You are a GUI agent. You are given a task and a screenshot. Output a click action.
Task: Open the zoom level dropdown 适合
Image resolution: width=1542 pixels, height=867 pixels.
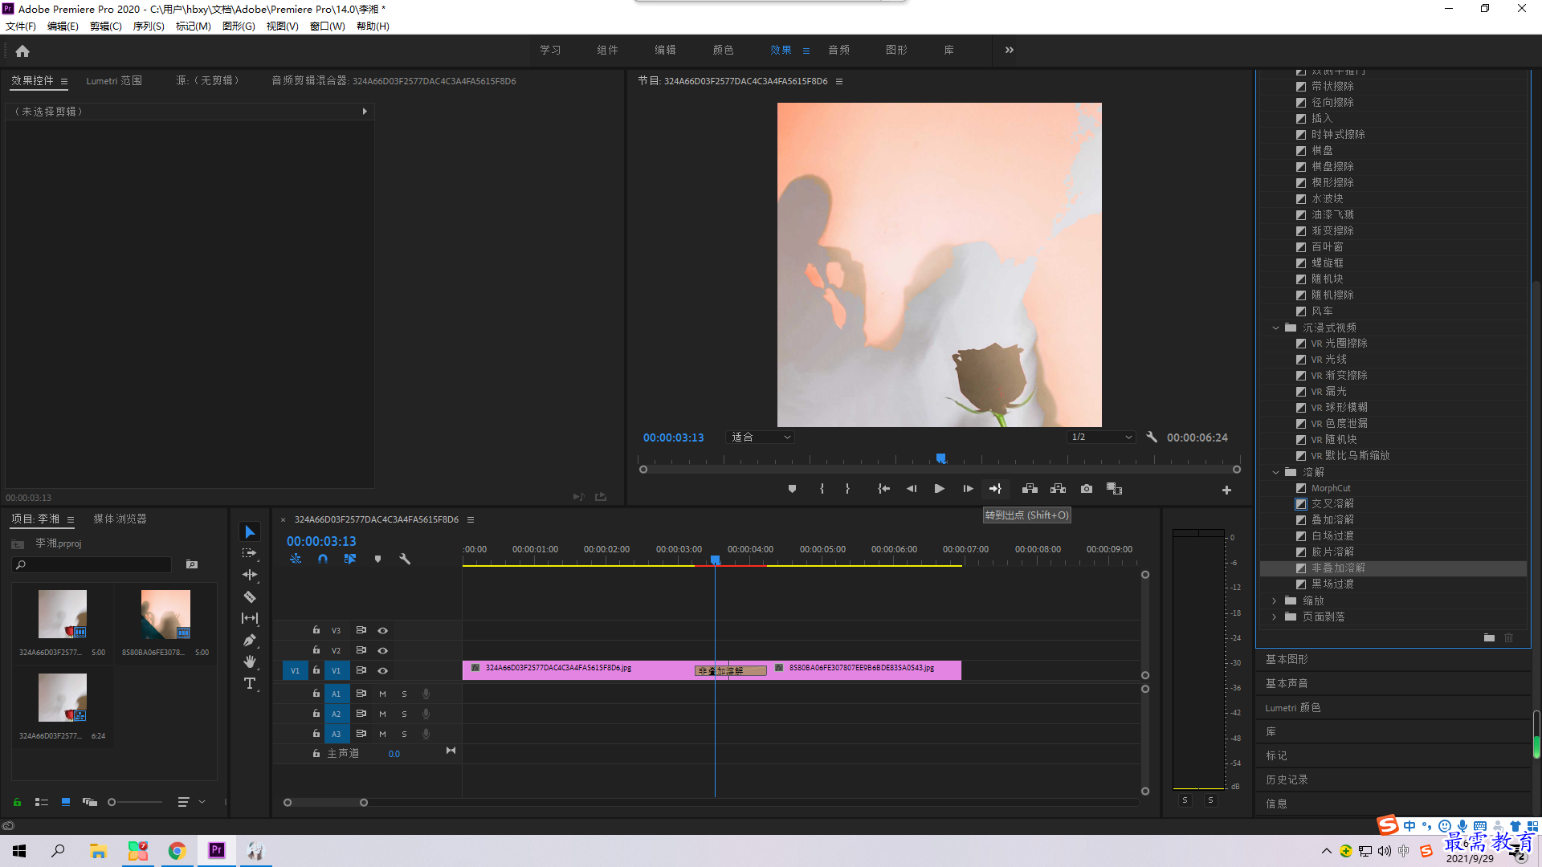click(x=759, y=437)
